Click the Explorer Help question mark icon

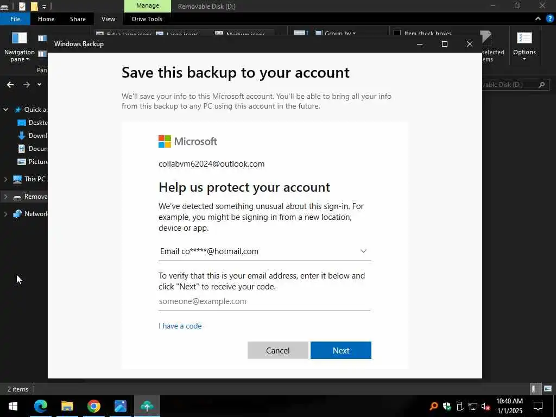coord(550,19)
